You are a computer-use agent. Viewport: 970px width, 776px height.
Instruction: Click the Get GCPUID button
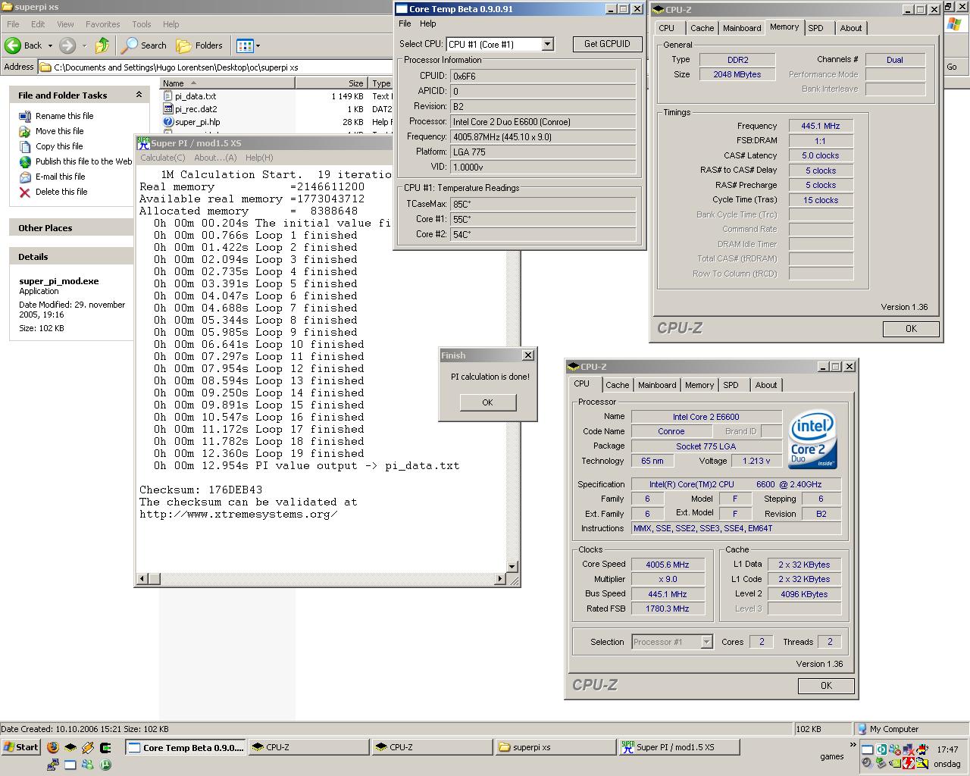[607, 44]
